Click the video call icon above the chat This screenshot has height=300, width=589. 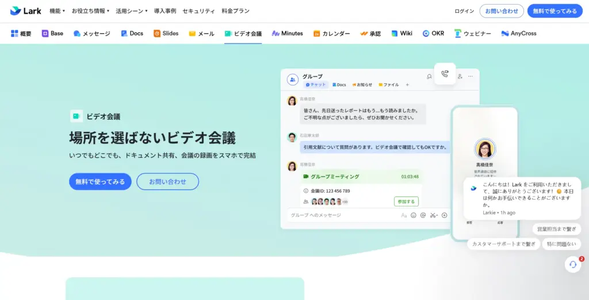click(445, 73)
